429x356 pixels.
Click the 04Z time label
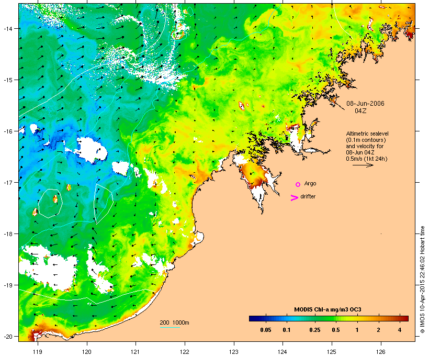click(360, 111)
